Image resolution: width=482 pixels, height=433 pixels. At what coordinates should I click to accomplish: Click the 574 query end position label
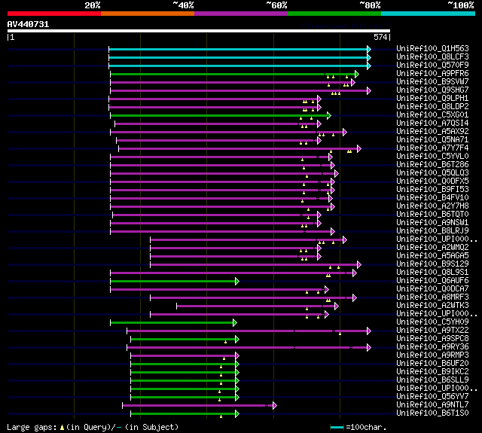pos(380,37)
